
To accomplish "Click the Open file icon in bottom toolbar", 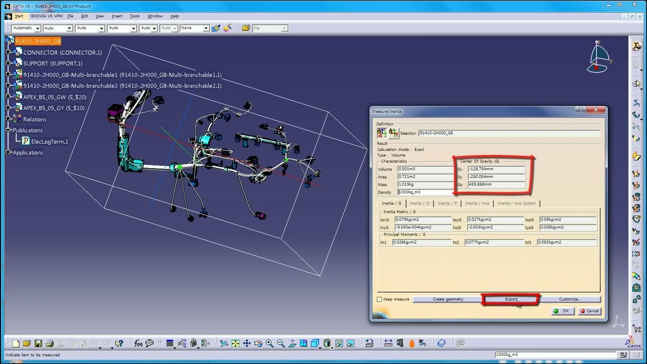I will pos(27,343).
